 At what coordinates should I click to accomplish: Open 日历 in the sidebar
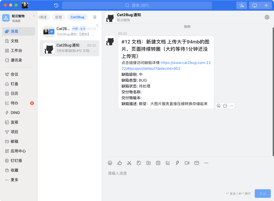(x=18, y=94)
